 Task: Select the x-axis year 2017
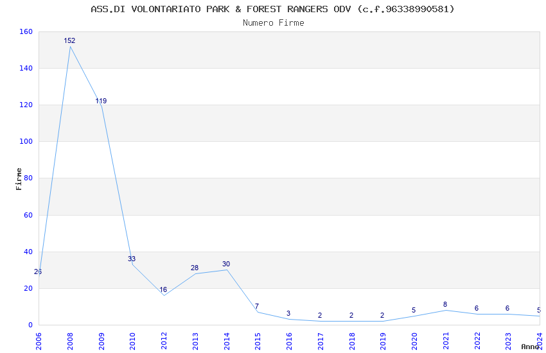[x=321, y=341]
